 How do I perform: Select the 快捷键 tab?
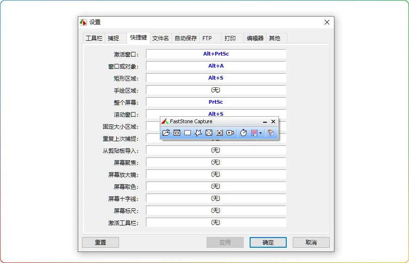click(x=138, y=38)
